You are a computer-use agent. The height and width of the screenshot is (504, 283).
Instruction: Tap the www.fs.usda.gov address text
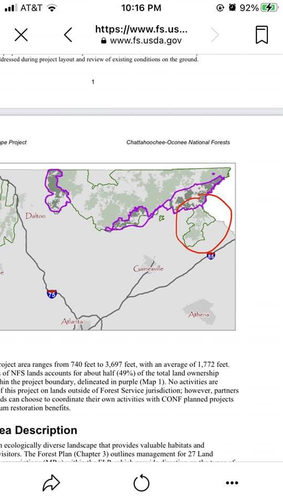coord(146,40)
